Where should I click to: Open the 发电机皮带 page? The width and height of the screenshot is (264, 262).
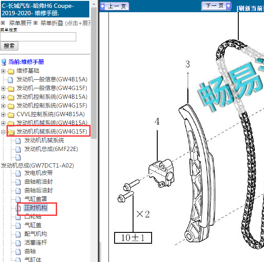coord(39,173)
